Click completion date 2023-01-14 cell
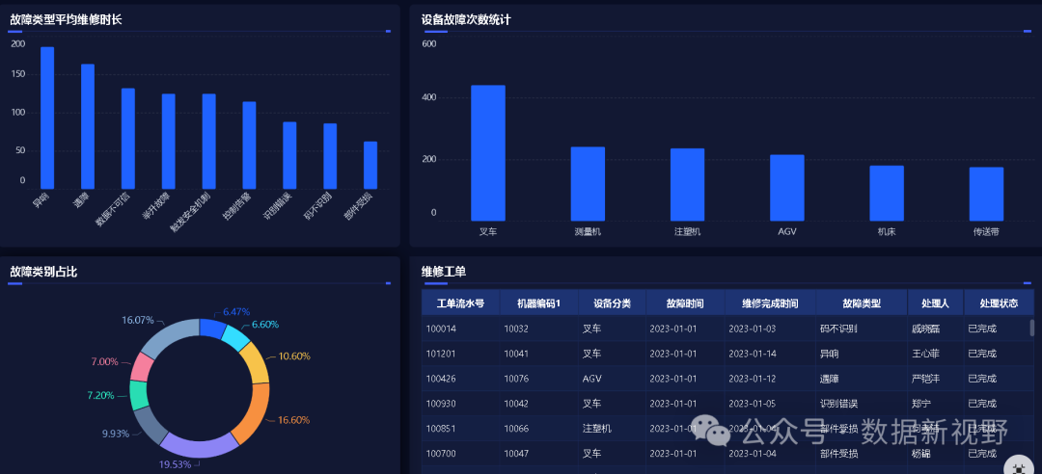1042x474 pixels. (x=770, y=354)
